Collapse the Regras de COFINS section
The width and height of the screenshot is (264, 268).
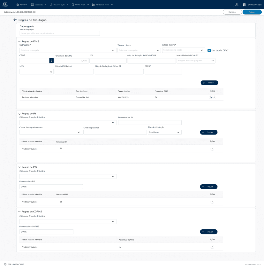[19, 211]
